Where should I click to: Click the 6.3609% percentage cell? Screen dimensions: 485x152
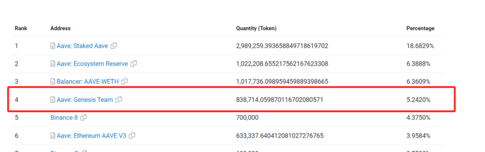coord(418,82)
